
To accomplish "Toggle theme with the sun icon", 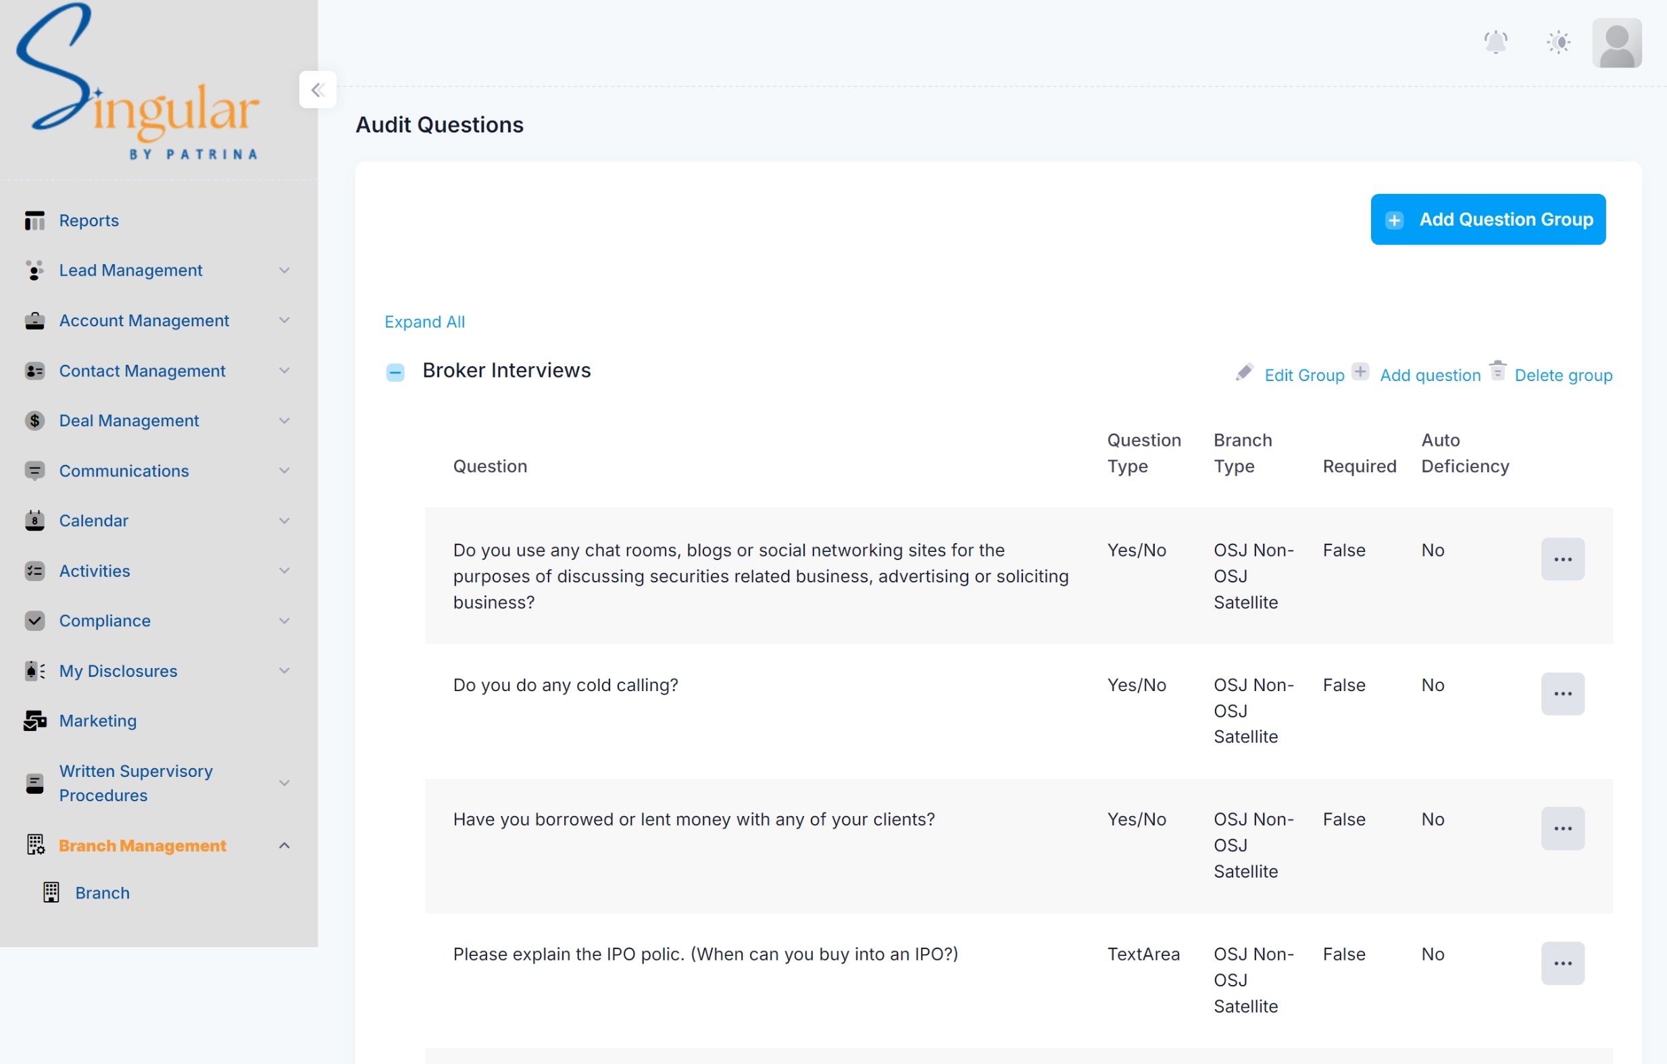I will 1558,43.
